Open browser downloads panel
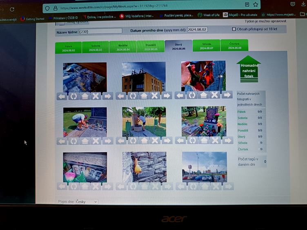 coord(303,4)
